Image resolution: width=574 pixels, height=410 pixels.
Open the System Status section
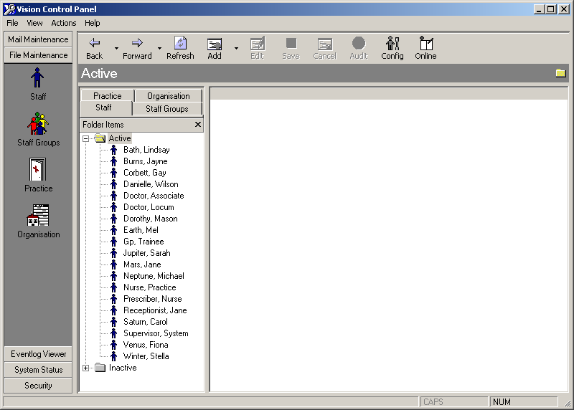point(38,370)
